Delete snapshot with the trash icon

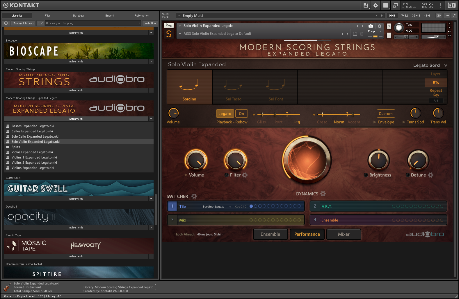point(362,34)
